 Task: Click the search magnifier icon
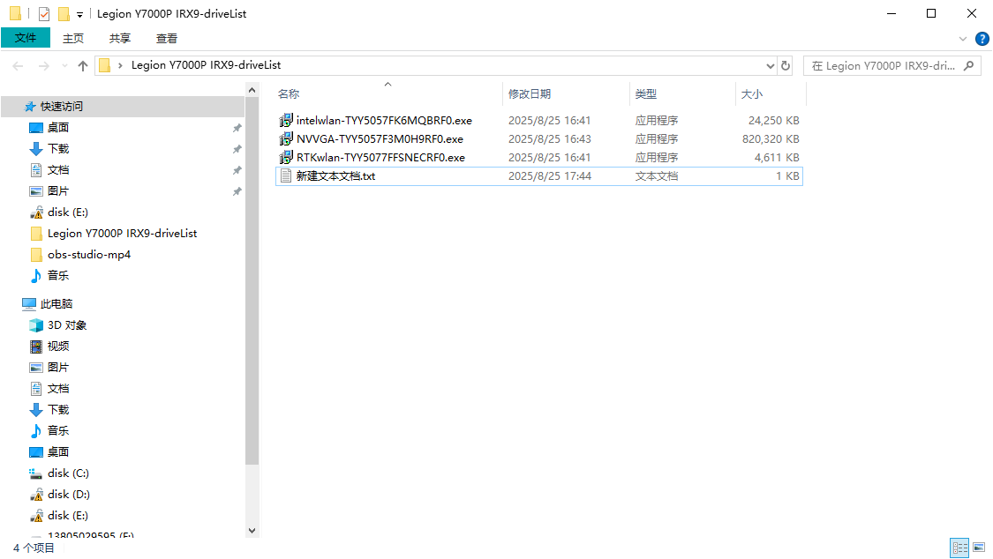coord(968,66)
